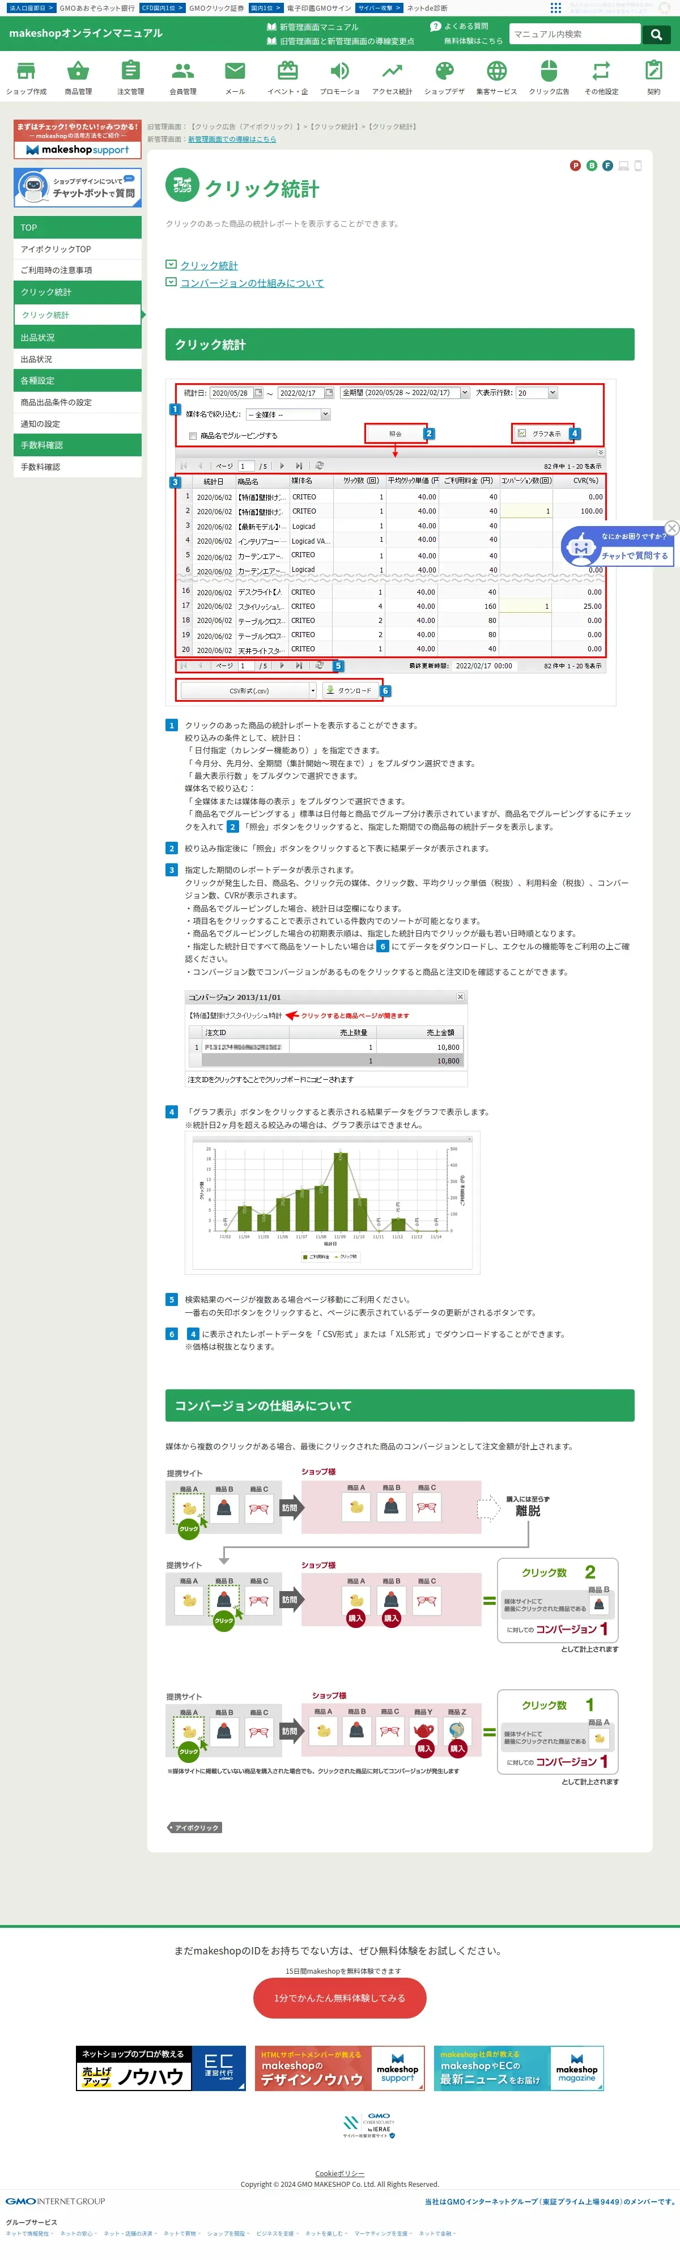Screen dimensions: 680x2260
Task: Open the 会員管理 people icon menu
Action: click(x=182, y=77)
